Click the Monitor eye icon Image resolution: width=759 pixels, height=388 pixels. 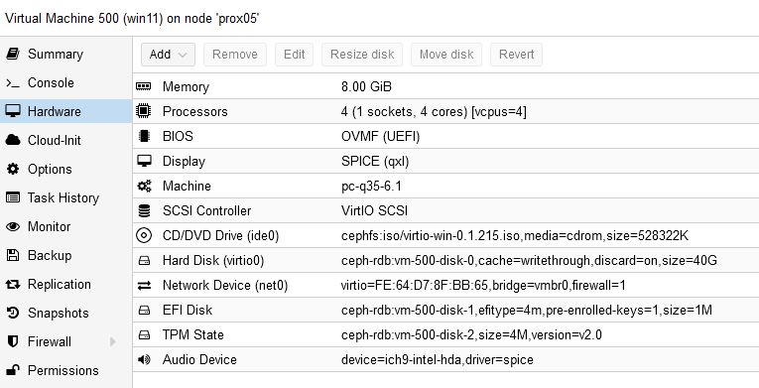click(x=13, y=226)
